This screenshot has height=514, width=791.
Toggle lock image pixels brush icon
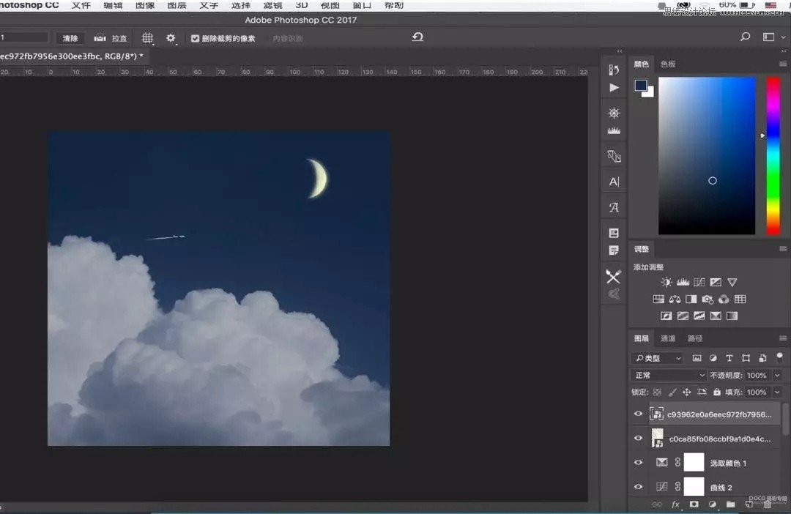pos(672,392)
